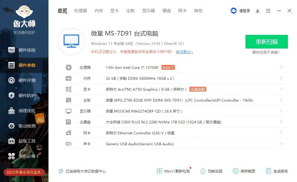The height and width of the screenshot is (182, 297).
Task: Open 超级工具 toolbox icon
Action: pyautogui.click(x=12, y=141)
